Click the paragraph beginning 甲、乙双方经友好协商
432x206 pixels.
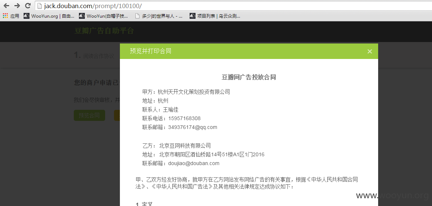pos(247,183)
